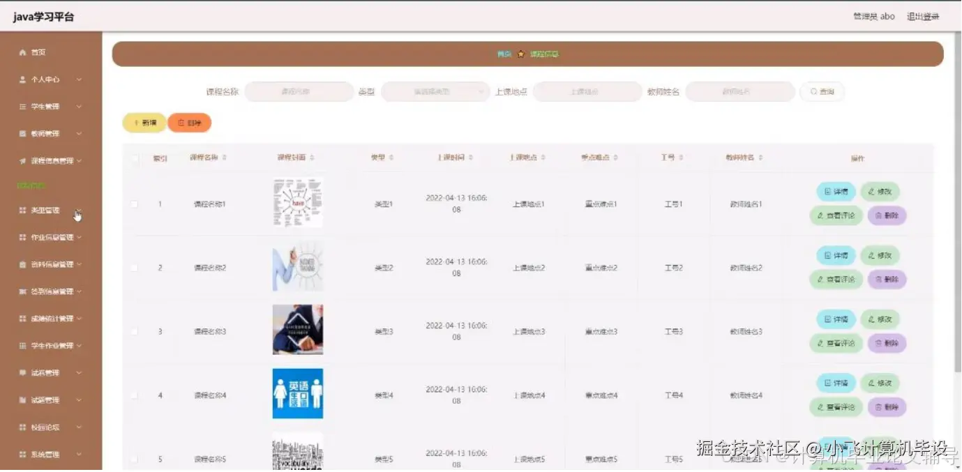Check the select-all checkbox in table header
The height and width of the screenshot is (472, 962).
(x=135, y=158)
